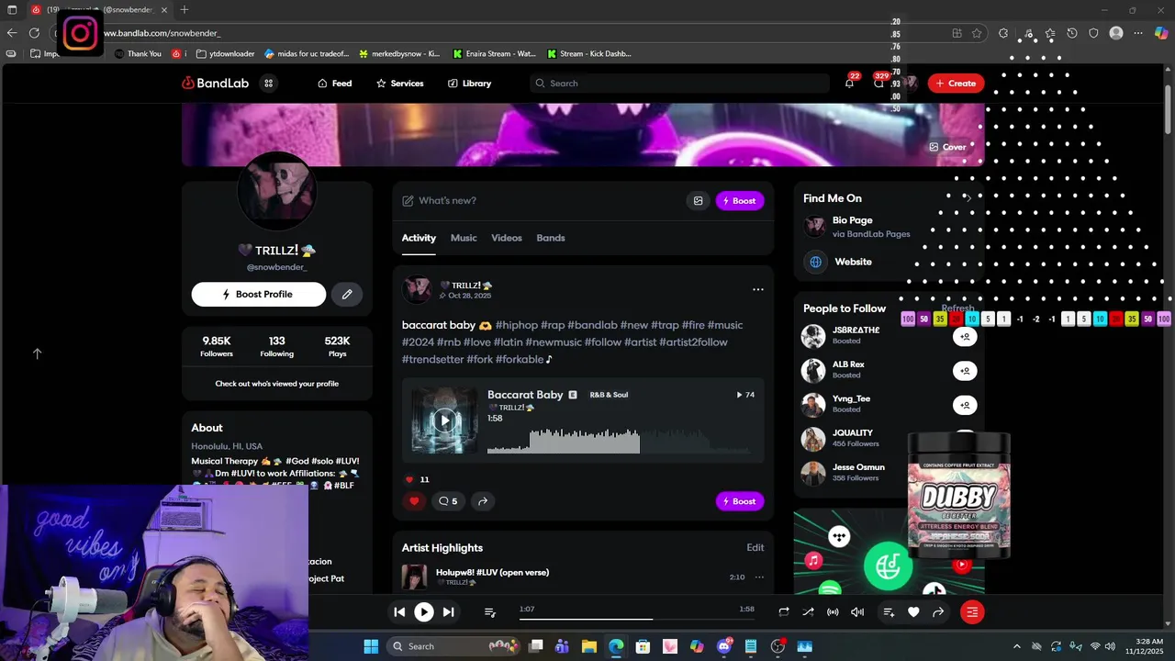Open the post's three-dot options menu
This screenshot has height=661, width=1175.
(758, 289)
